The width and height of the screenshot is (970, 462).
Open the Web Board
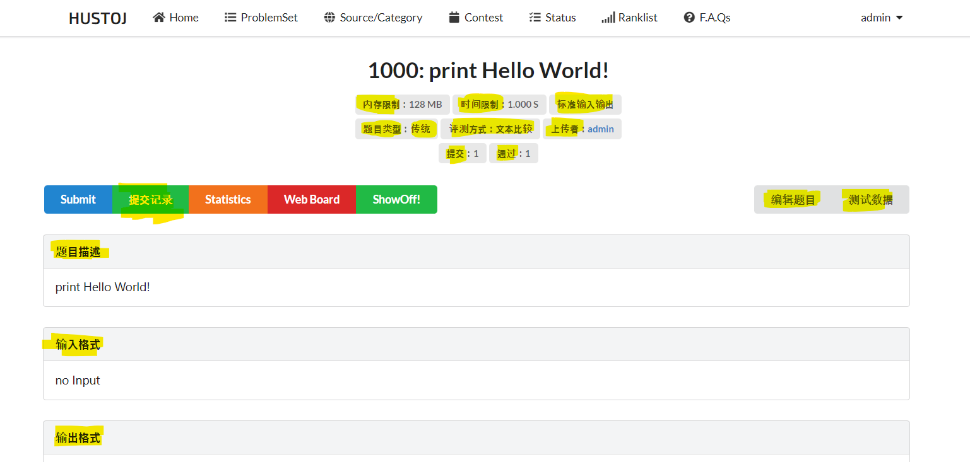(311, 199)
